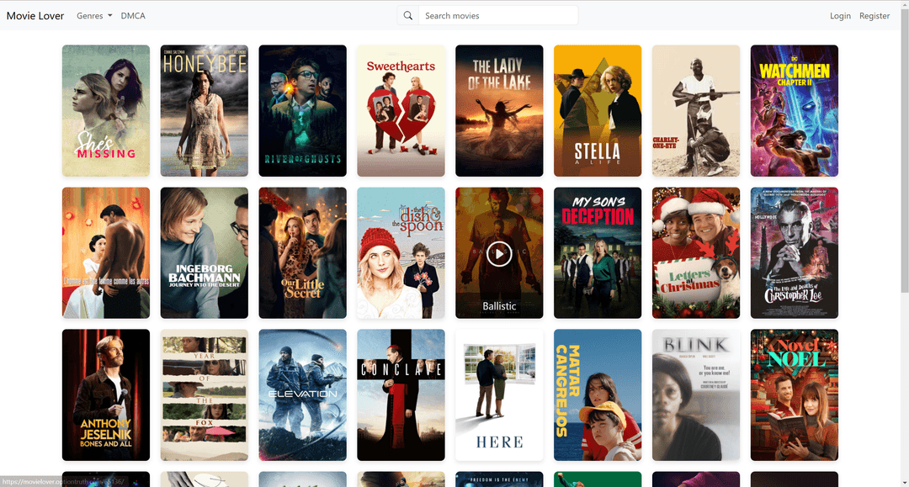Screen dimensions: 909x487
Task: Open Conclave movie poster
Action: tap(401, 395)
